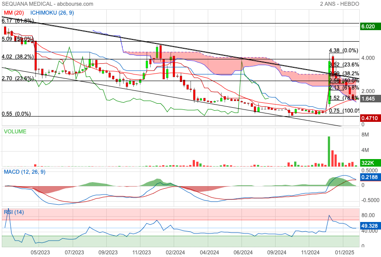Click the 2.70 (23.6%) Fibonacci label
The height and width of the screenshot is (257, 381).
click(x=17, y=78)
